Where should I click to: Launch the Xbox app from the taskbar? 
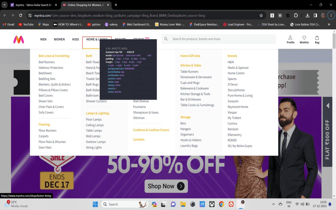pos(212,204)
